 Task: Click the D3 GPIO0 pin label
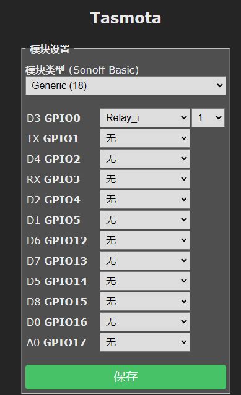pos(53,118)
